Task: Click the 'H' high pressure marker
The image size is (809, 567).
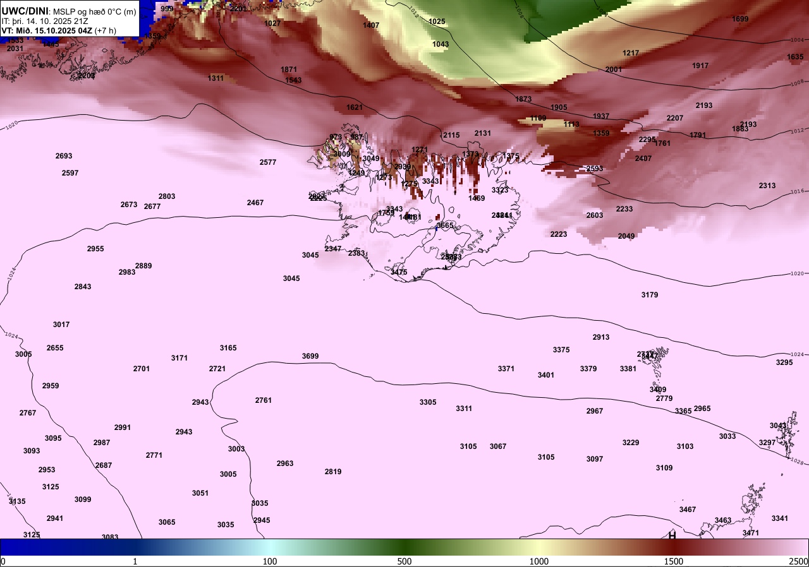Action: coord(672,535)
